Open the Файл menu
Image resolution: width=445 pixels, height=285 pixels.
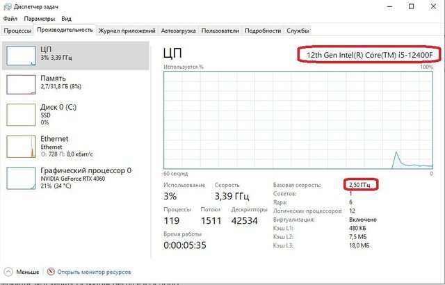[x=10, y=19]
